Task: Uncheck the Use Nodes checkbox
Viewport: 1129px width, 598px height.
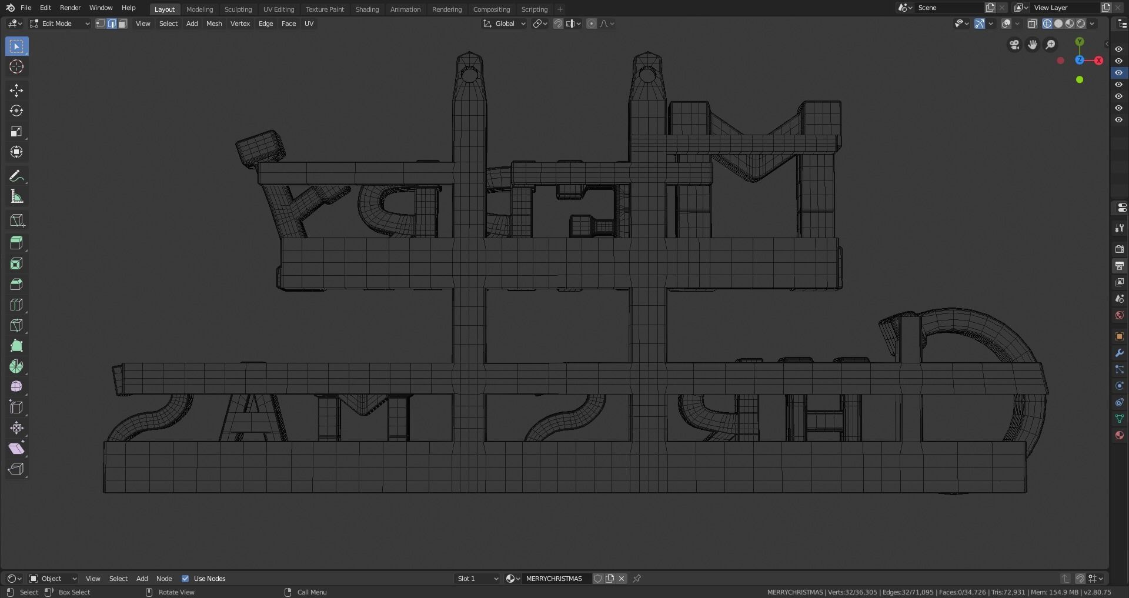Action: (185, 579)
